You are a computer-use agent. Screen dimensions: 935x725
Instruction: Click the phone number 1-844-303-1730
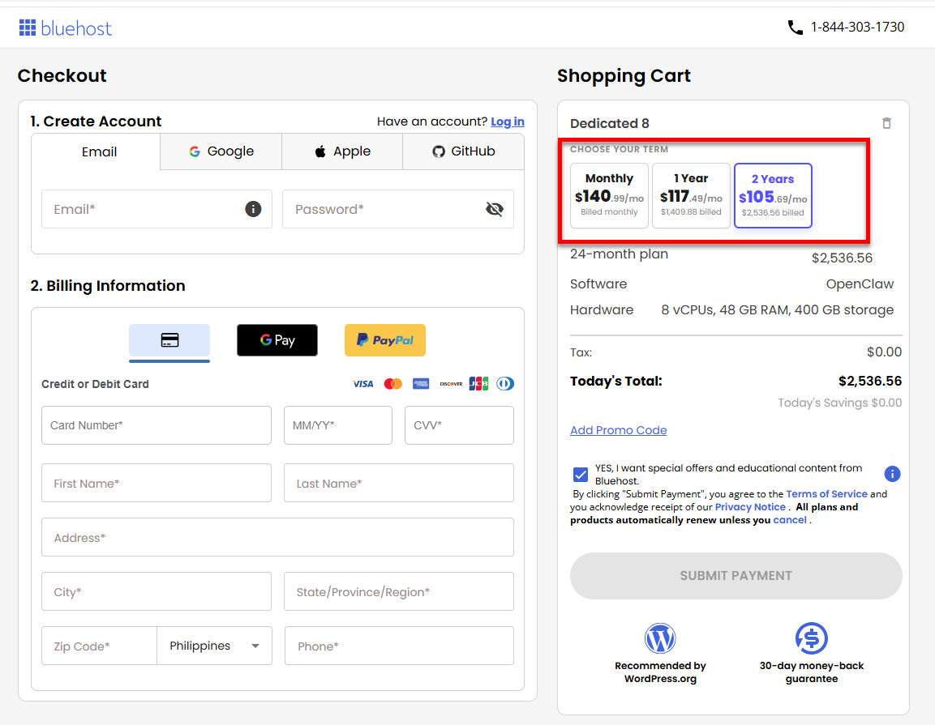pyautogui.click(x=857, y=28)
